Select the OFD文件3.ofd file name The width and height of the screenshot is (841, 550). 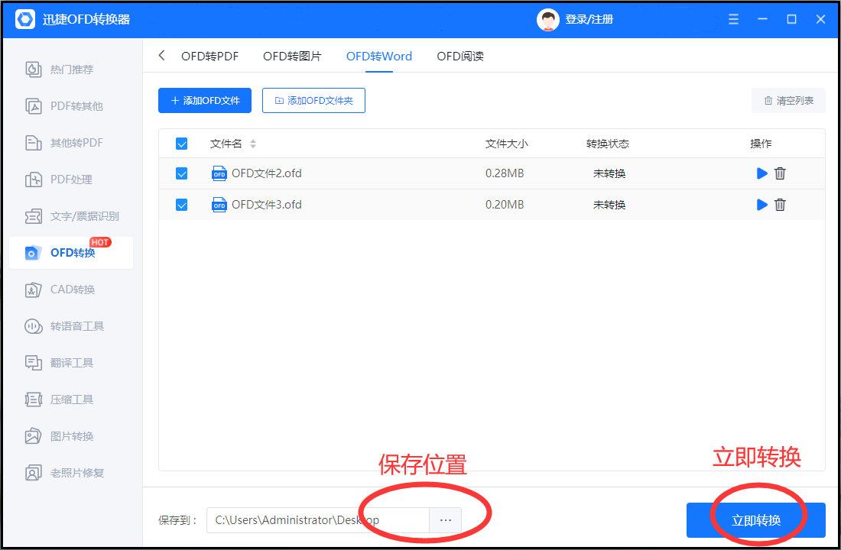[x=267, y=205]
